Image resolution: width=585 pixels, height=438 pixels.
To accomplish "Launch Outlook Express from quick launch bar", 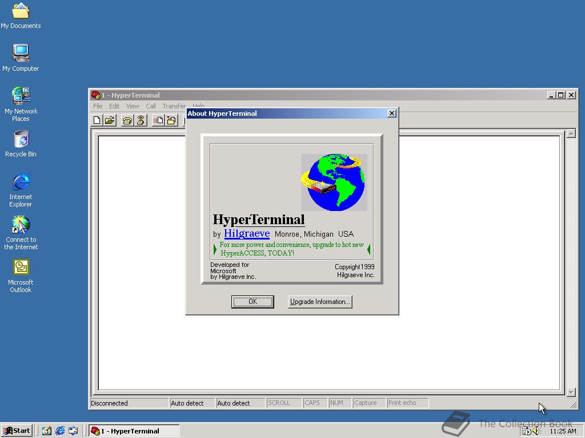I will point(73,431).
